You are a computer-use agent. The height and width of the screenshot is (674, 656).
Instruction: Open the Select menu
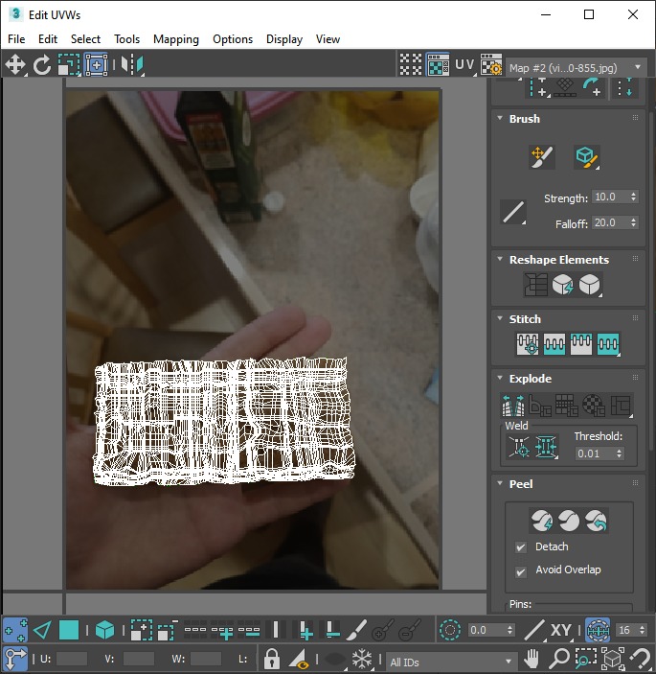coord(85,39)
